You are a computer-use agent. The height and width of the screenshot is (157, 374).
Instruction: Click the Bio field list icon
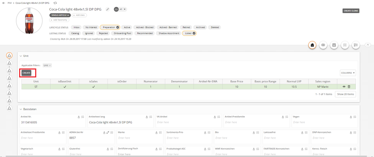(258, 132)
